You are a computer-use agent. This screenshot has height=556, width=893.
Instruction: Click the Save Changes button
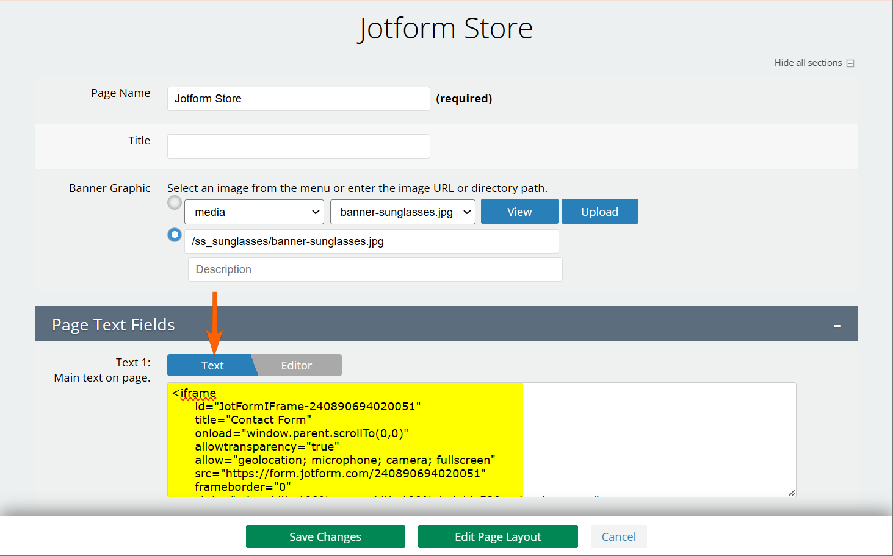325,537
